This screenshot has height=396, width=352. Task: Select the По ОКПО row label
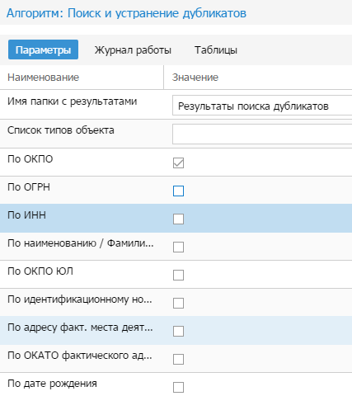point(31,159)
